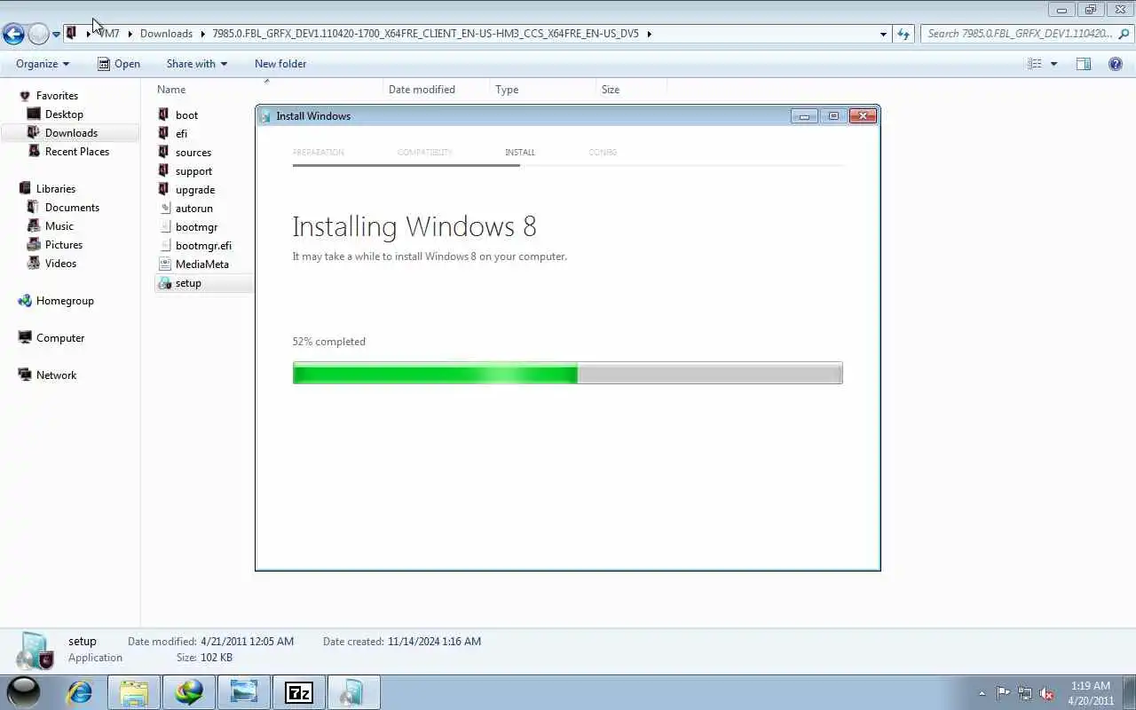Select the upgrade folder
Image resolution: width=1136 pixels, height=710 pixels.
(194, 190)
